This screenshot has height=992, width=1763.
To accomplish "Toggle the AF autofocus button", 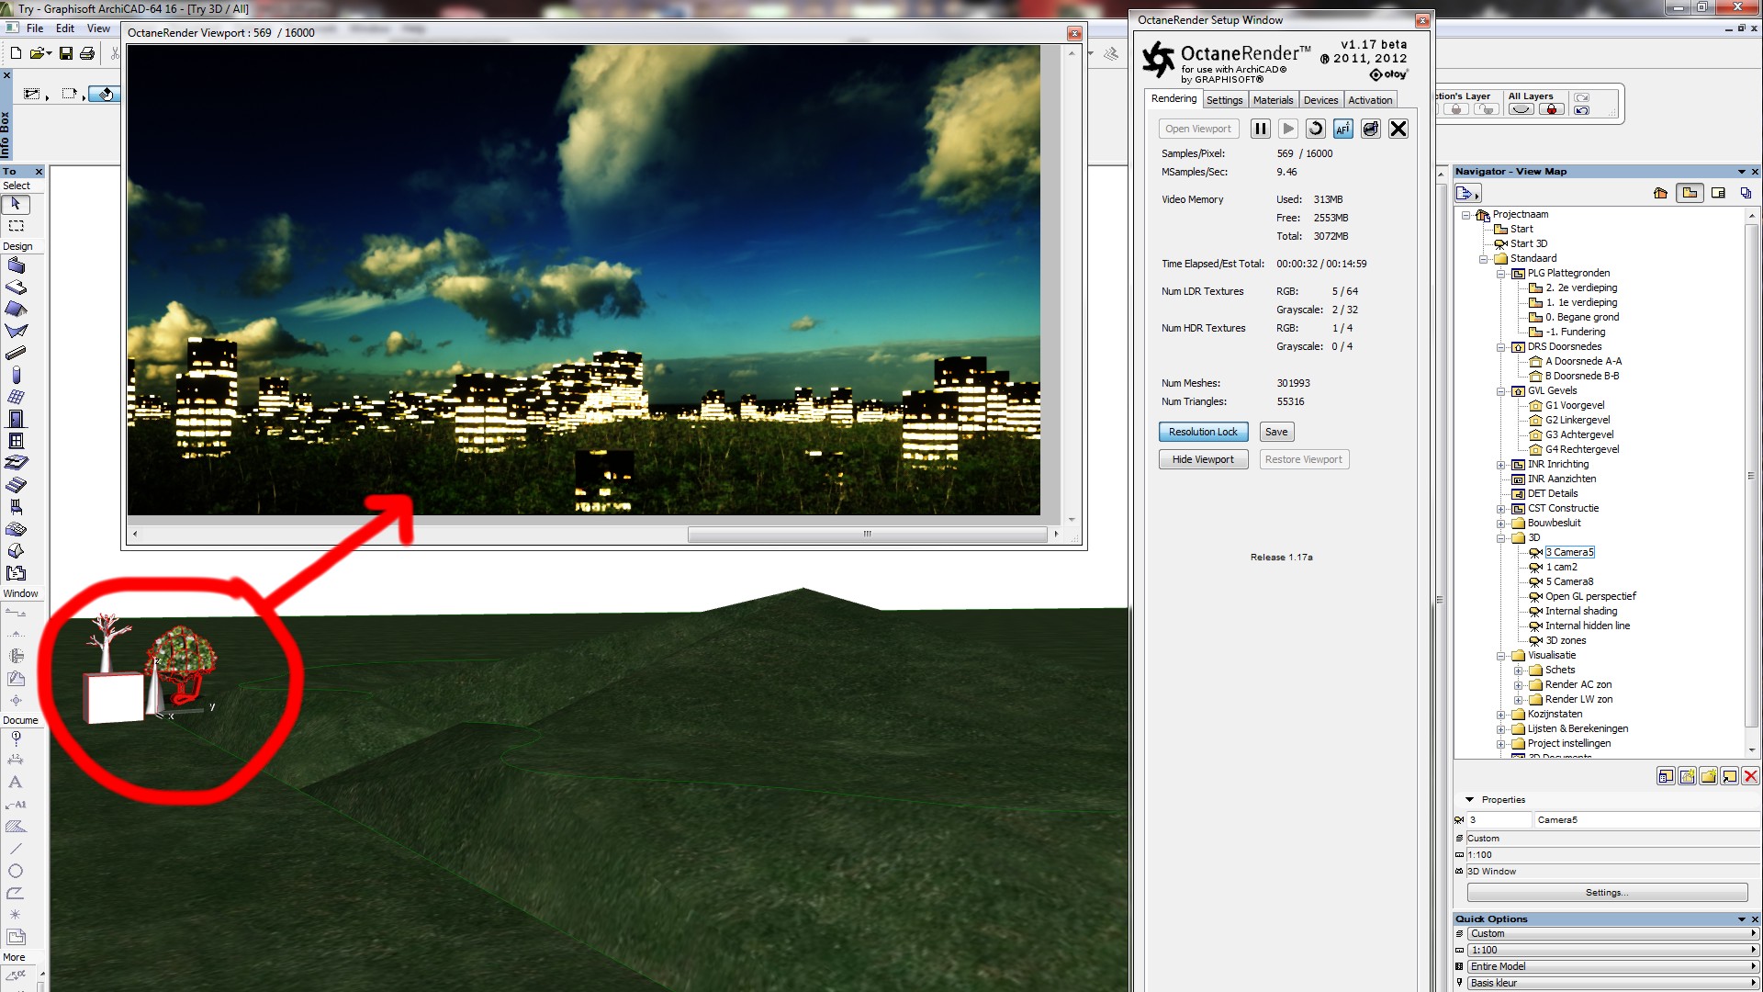I will point(1342,130).
